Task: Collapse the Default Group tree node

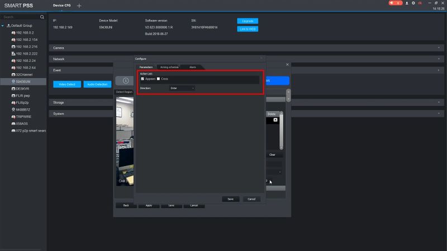Action: coord(3,26)
